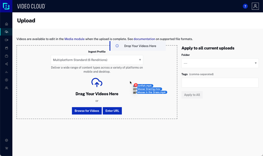Screen dimensions: 263x156
Task: Open the Media video camera module
Action: point(6,40)
